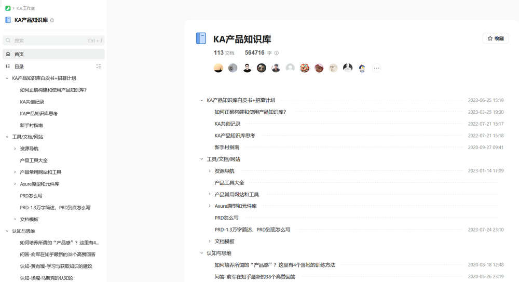Open the seventh red cartoon member avatar
This screenshot has width=519, height=282.
click(305, 68)
